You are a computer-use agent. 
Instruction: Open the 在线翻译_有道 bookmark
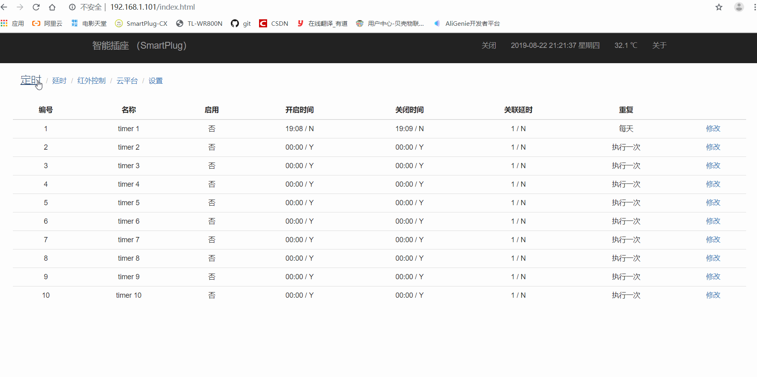322,23
